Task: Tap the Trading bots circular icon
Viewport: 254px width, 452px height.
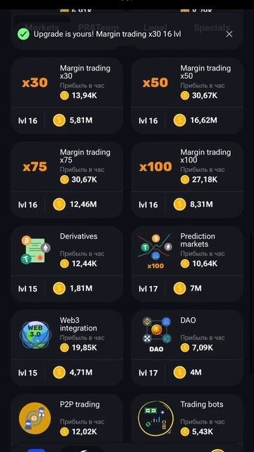Action: [156, 419]
